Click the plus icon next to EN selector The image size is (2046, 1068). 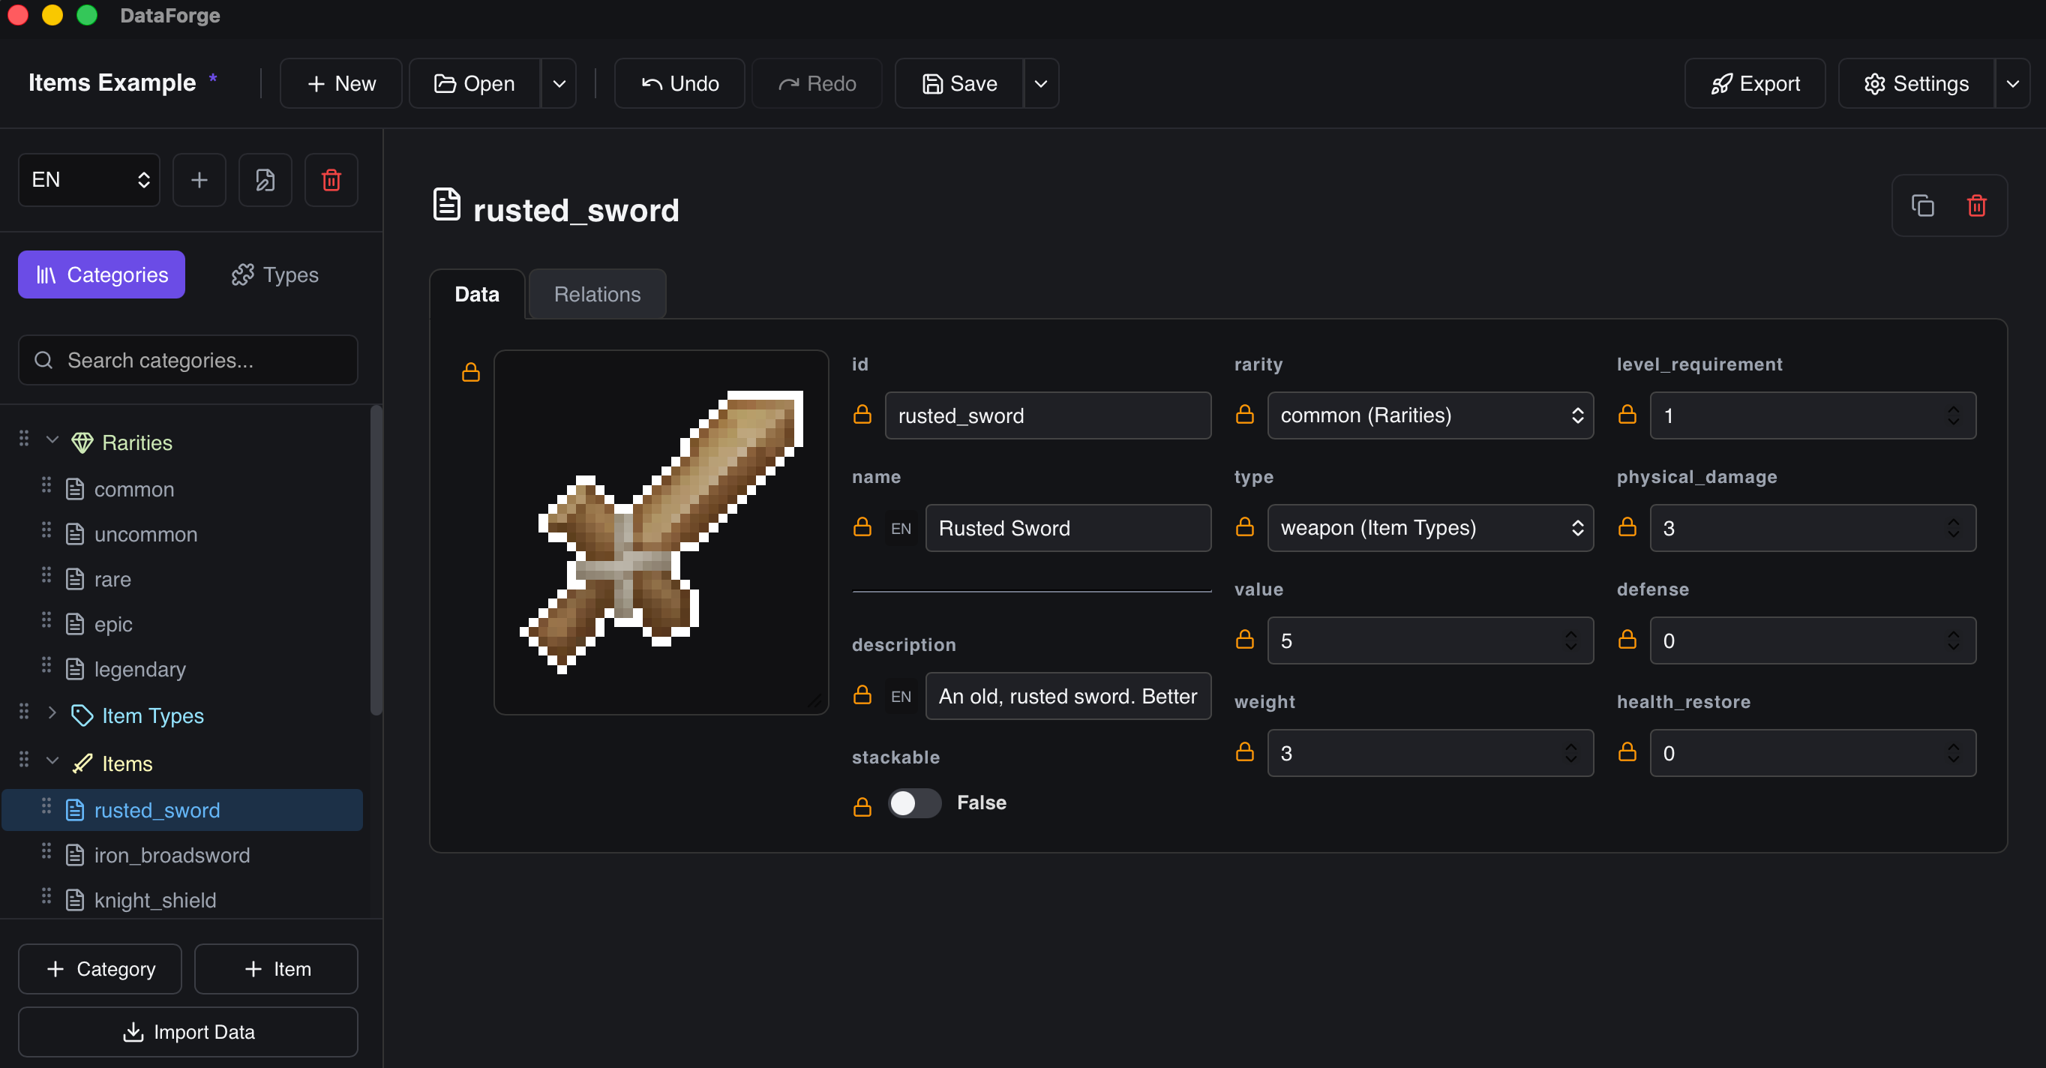tap(199, 180)
